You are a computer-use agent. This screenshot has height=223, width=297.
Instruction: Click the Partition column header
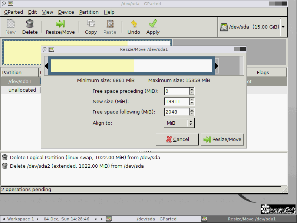20,72
